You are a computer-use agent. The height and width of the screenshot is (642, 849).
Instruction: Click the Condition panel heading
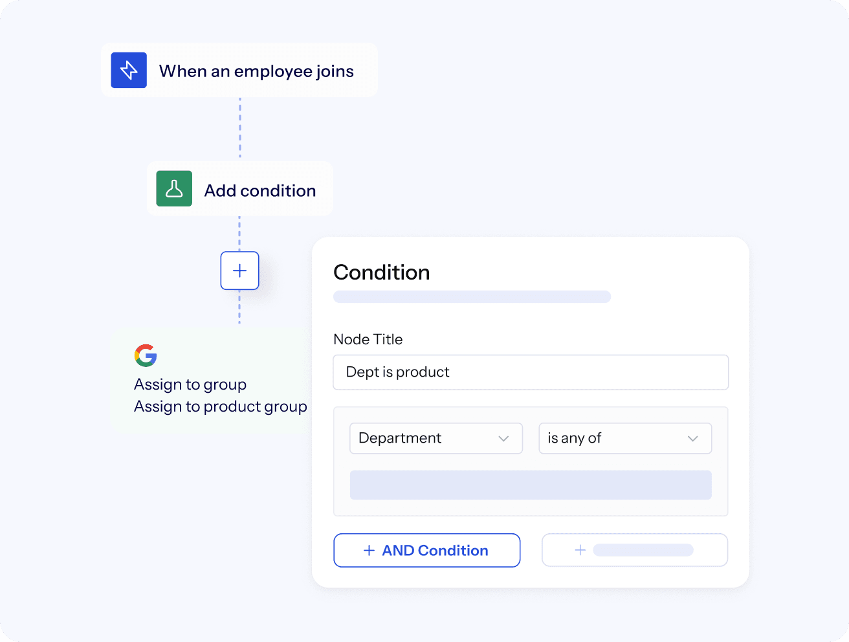(382, 272)
